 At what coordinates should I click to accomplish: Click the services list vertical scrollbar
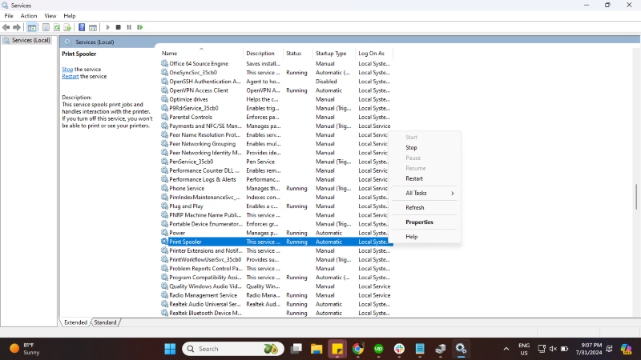636,196
